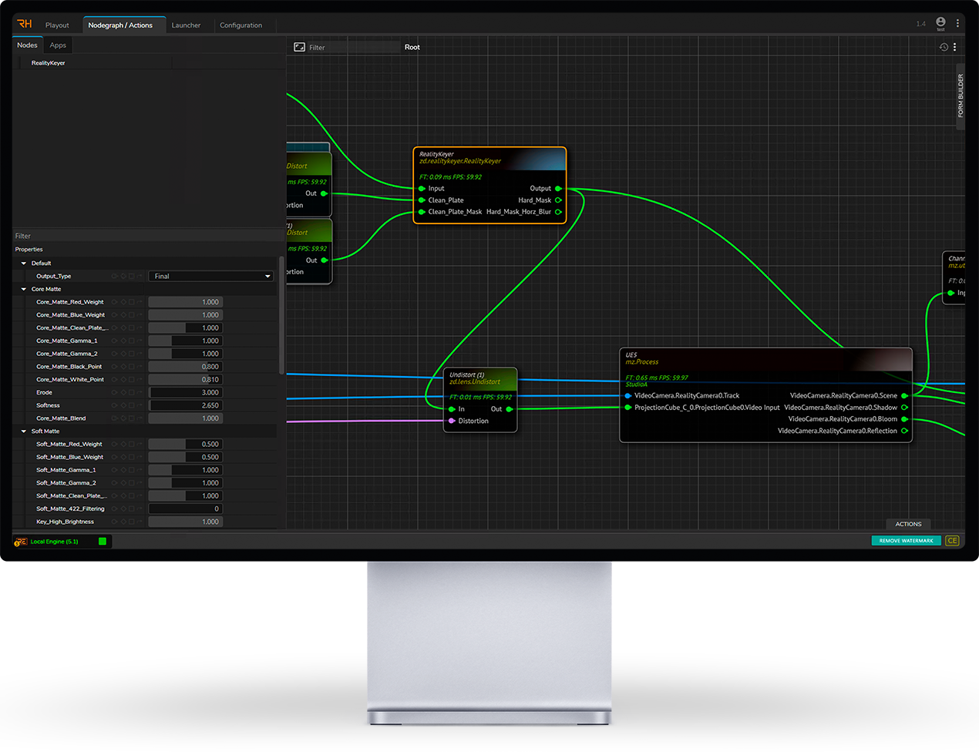This screenshot has height=752, width=979.
Task: Click the green Local Engine status indicator
Action: 103,542
